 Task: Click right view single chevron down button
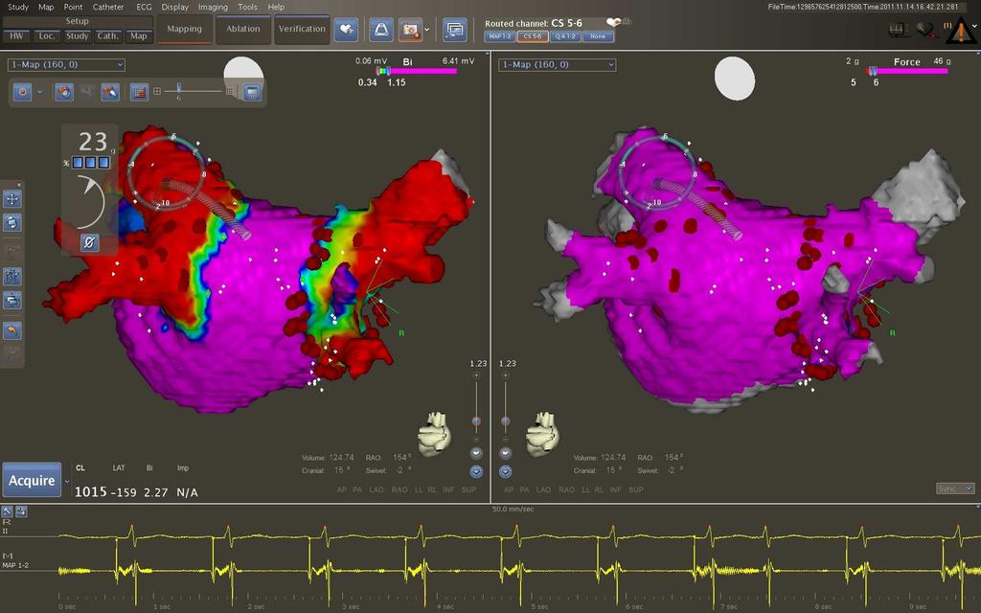tap(506, 453)
